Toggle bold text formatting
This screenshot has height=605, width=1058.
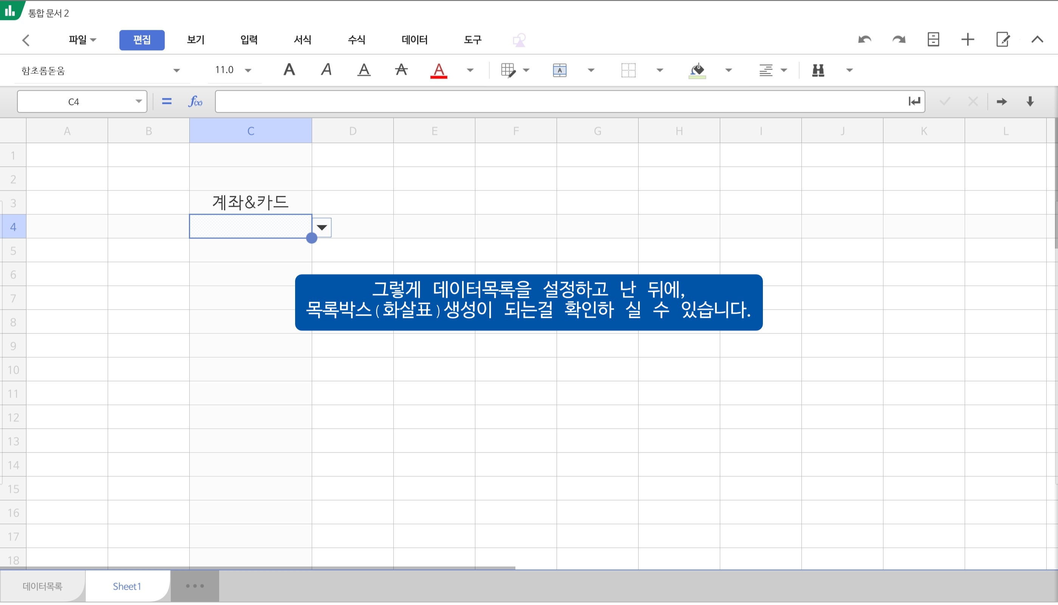coord(289,70)
